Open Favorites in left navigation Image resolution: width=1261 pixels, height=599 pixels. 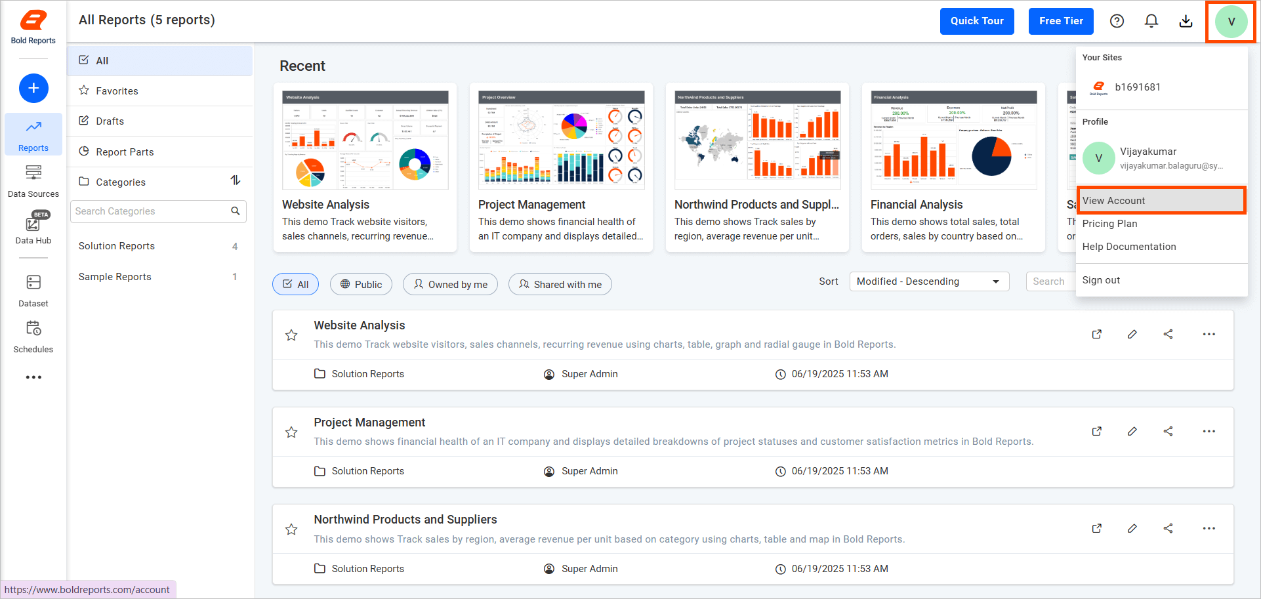click(160, 91)
